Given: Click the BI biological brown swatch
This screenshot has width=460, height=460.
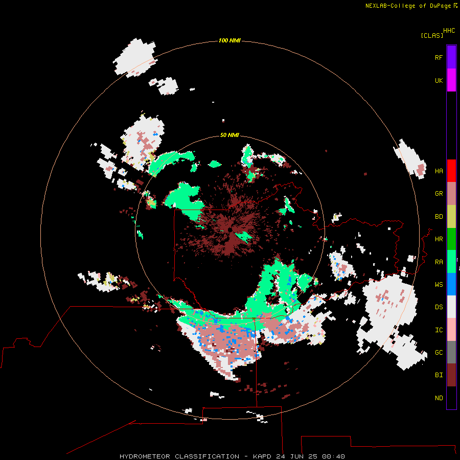Looking at the screenshot, I should [x=451, y=375].
